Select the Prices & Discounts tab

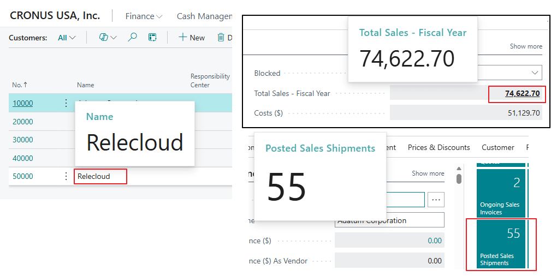click(439, 147)
